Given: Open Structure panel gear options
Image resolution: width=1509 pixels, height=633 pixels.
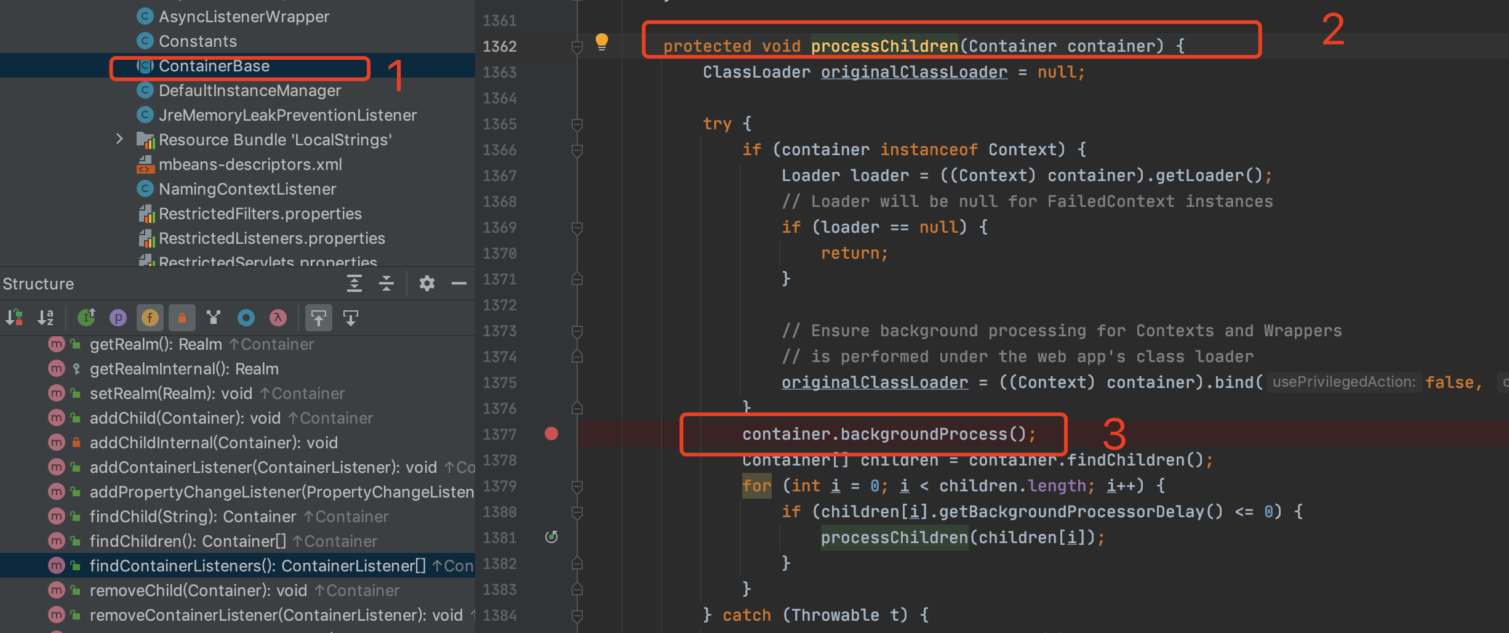Looking at the screenshot, I should pos(427,283).
